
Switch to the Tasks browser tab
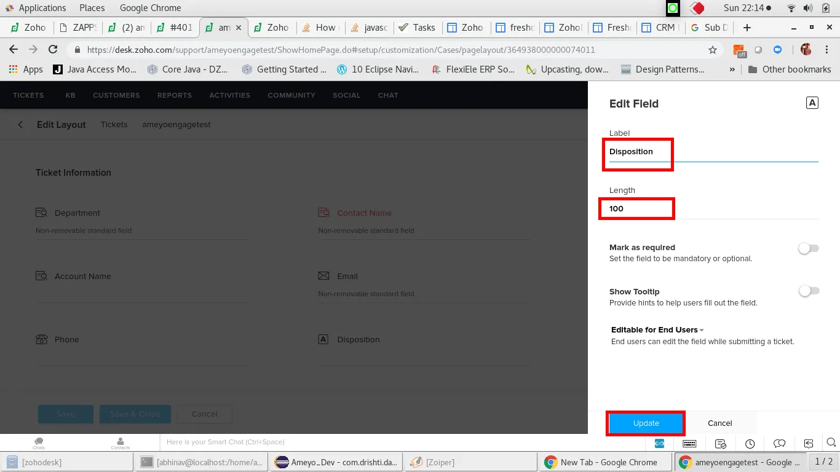click(x=417, y=28)
